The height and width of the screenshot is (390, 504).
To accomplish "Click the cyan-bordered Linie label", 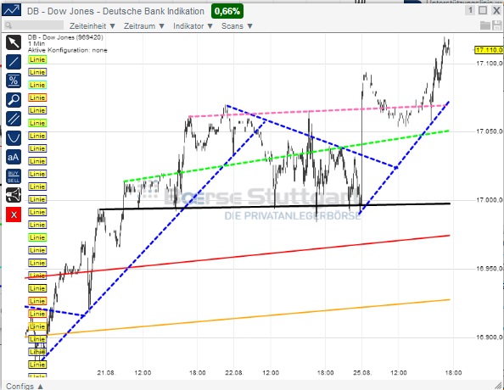I will click(37, 85).
